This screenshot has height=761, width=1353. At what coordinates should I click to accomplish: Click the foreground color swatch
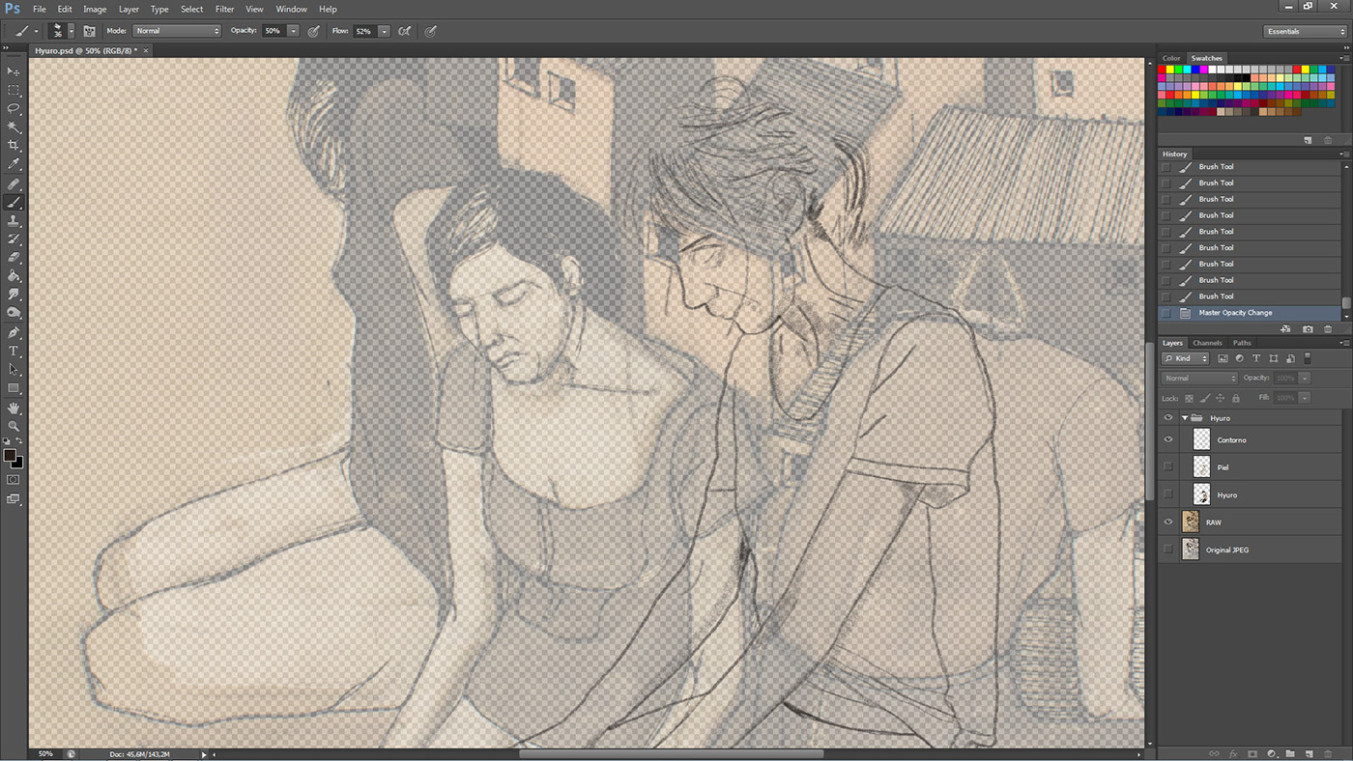pyautogui.click(x=9, y=455)
